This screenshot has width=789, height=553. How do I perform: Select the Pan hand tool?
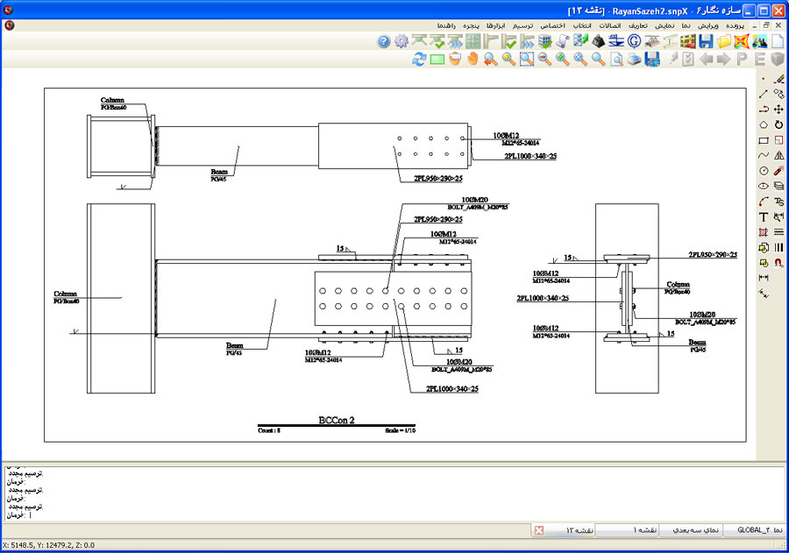(x=473, y=60)
